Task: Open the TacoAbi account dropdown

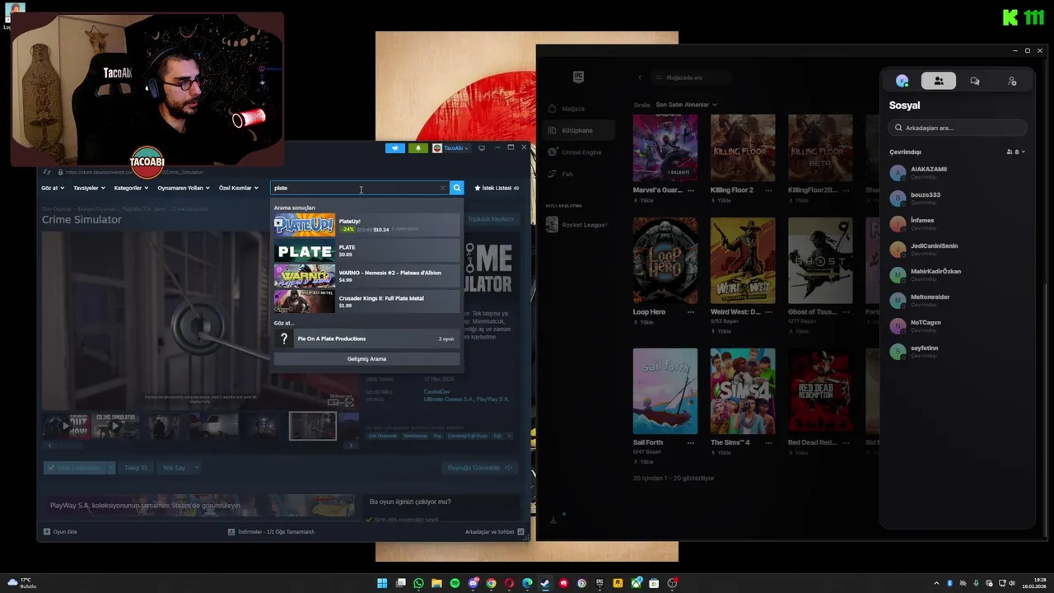Action: point(451,148)
